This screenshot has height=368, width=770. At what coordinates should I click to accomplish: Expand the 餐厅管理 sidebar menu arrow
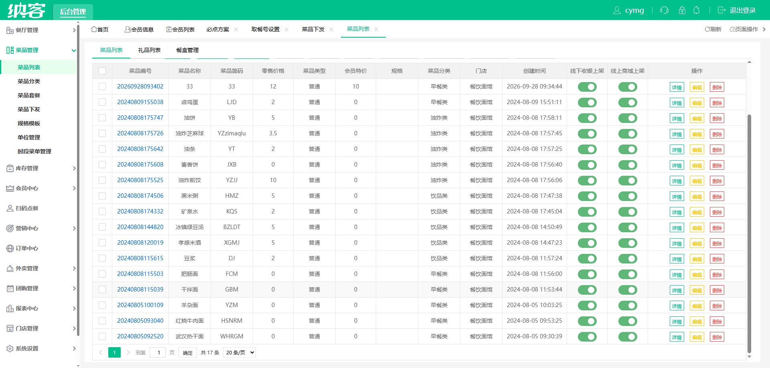pos(74,30)
